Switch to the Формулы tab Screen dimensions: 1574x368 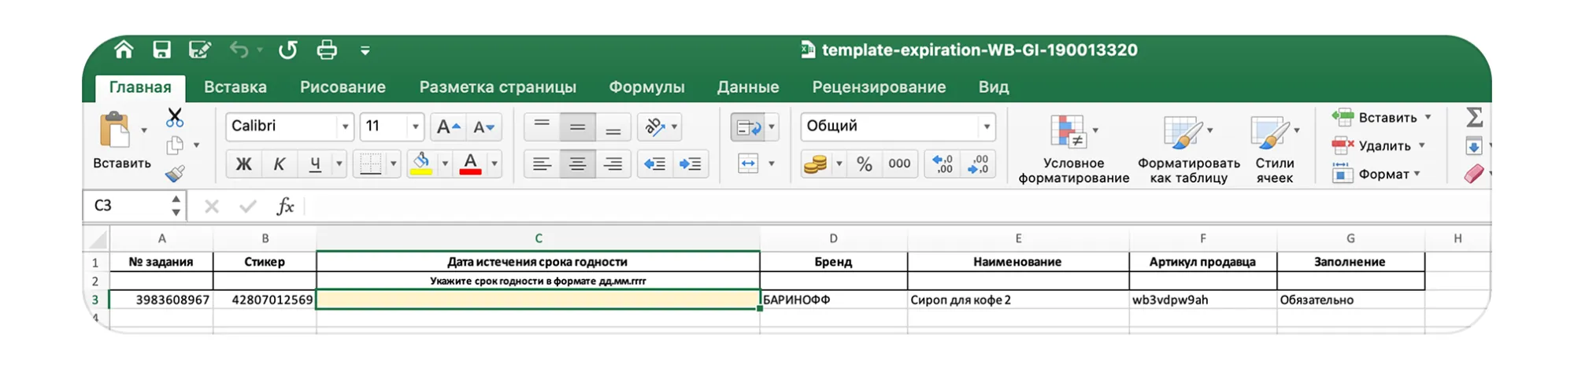[x=646, y=87]
